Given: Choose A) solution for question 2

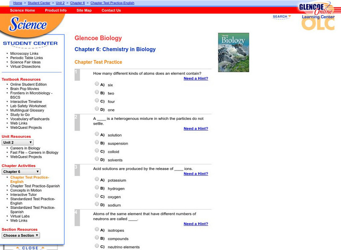Looking at the screenshot, I should [x=97, y=134].
